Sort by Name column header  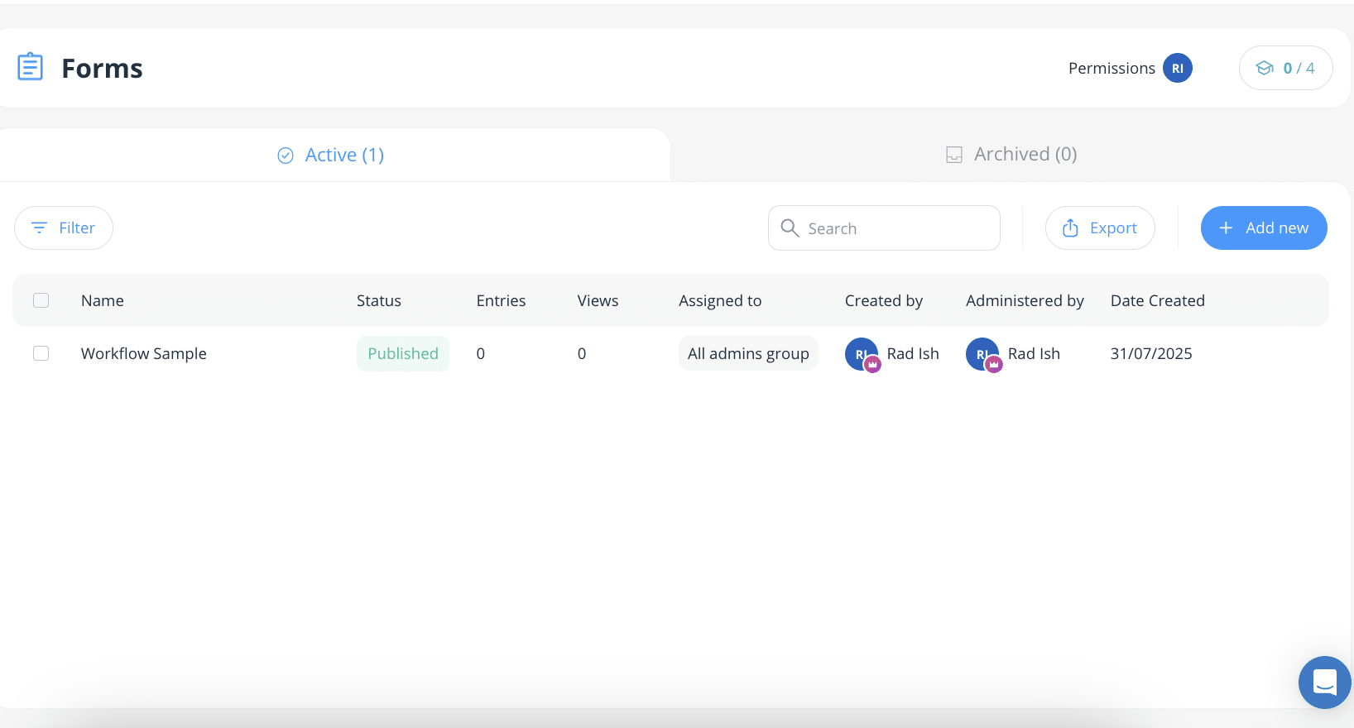pos(103,300)
